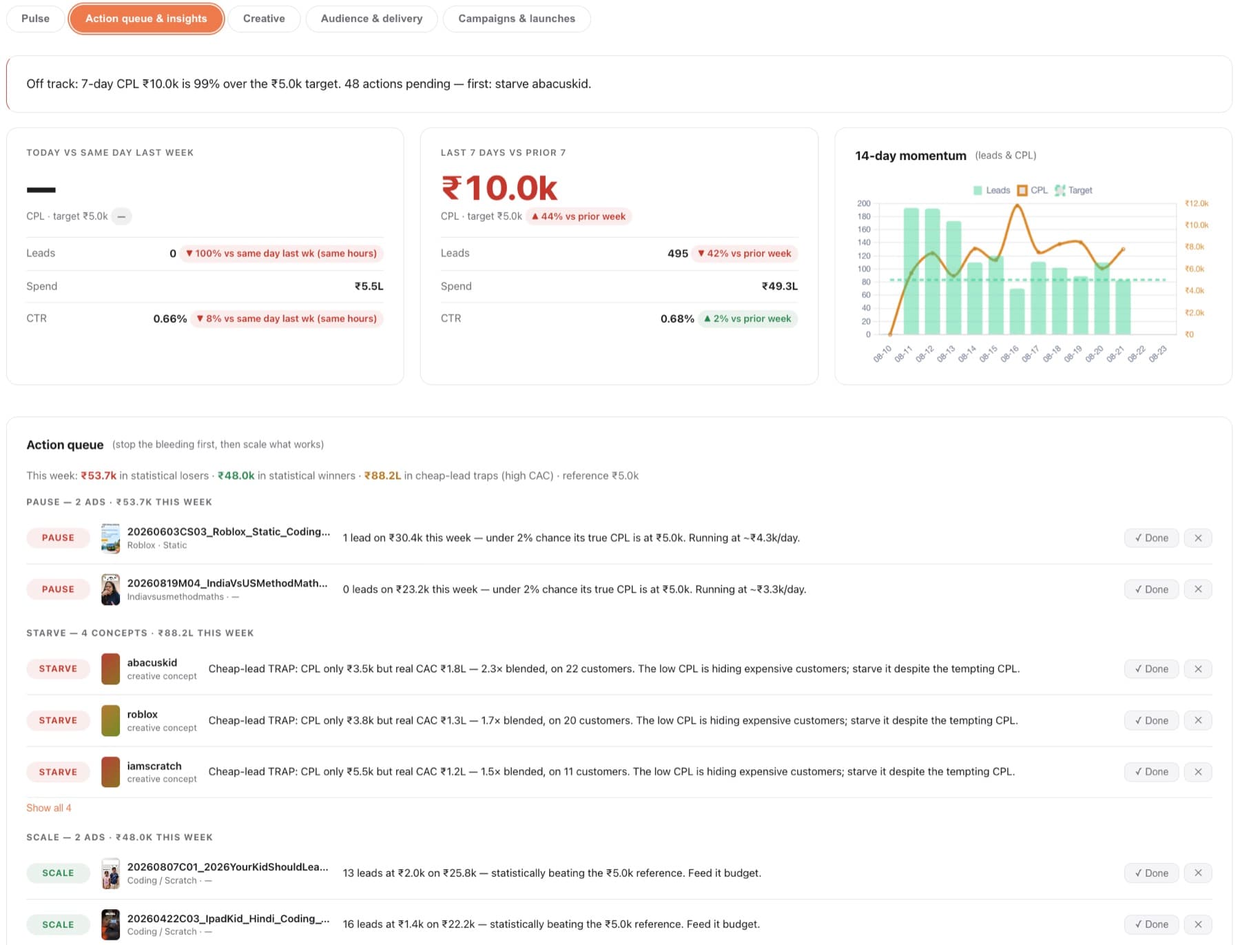
Task: Open Audience & delivery tab
Action: point(371,19)
